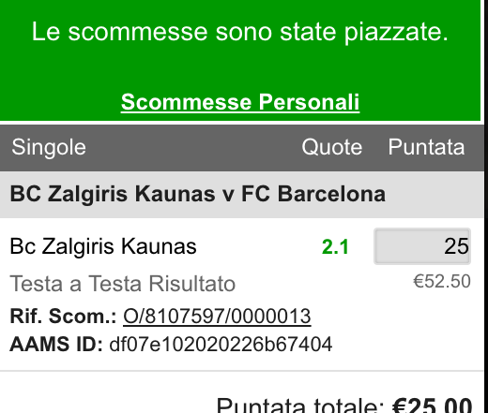Select BC Zalgiris Kaunas v FC Barcelona heading
Screen dimensions: 488x413
click(x=198, y=194)
